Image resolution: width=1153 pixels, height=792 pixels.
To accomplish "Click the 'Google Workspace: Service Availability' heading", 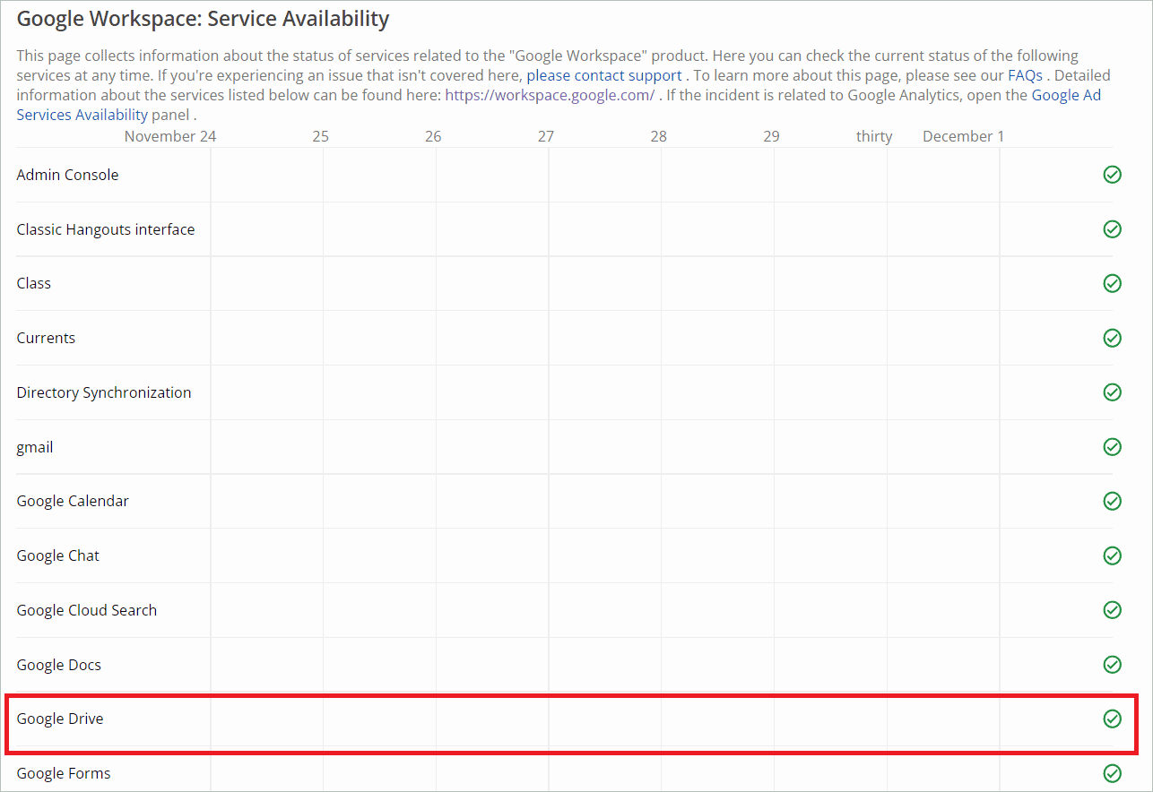I will 204,18.
